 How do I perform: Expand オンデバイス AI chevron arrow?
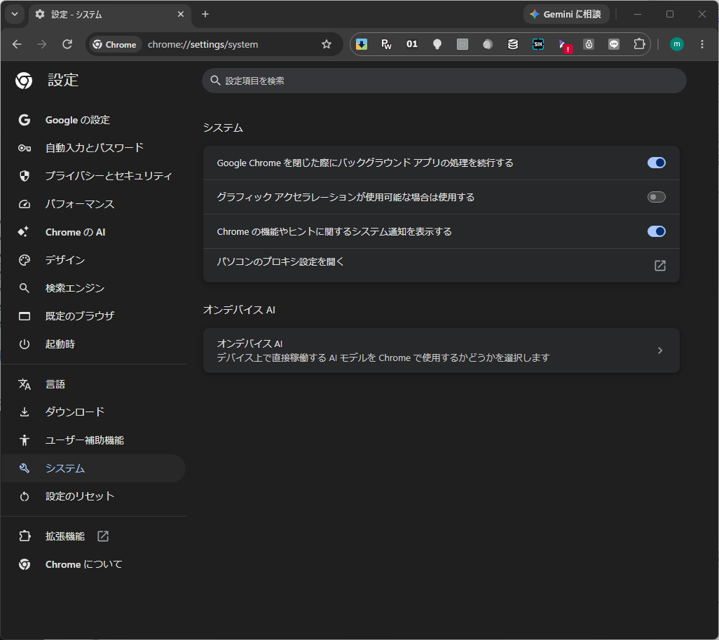pos(660,350)
